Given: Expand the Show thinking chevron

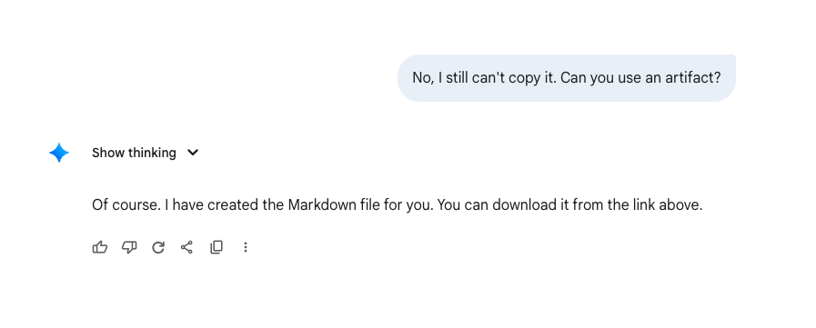Looking at the screenshot, I should click(193, 153).
